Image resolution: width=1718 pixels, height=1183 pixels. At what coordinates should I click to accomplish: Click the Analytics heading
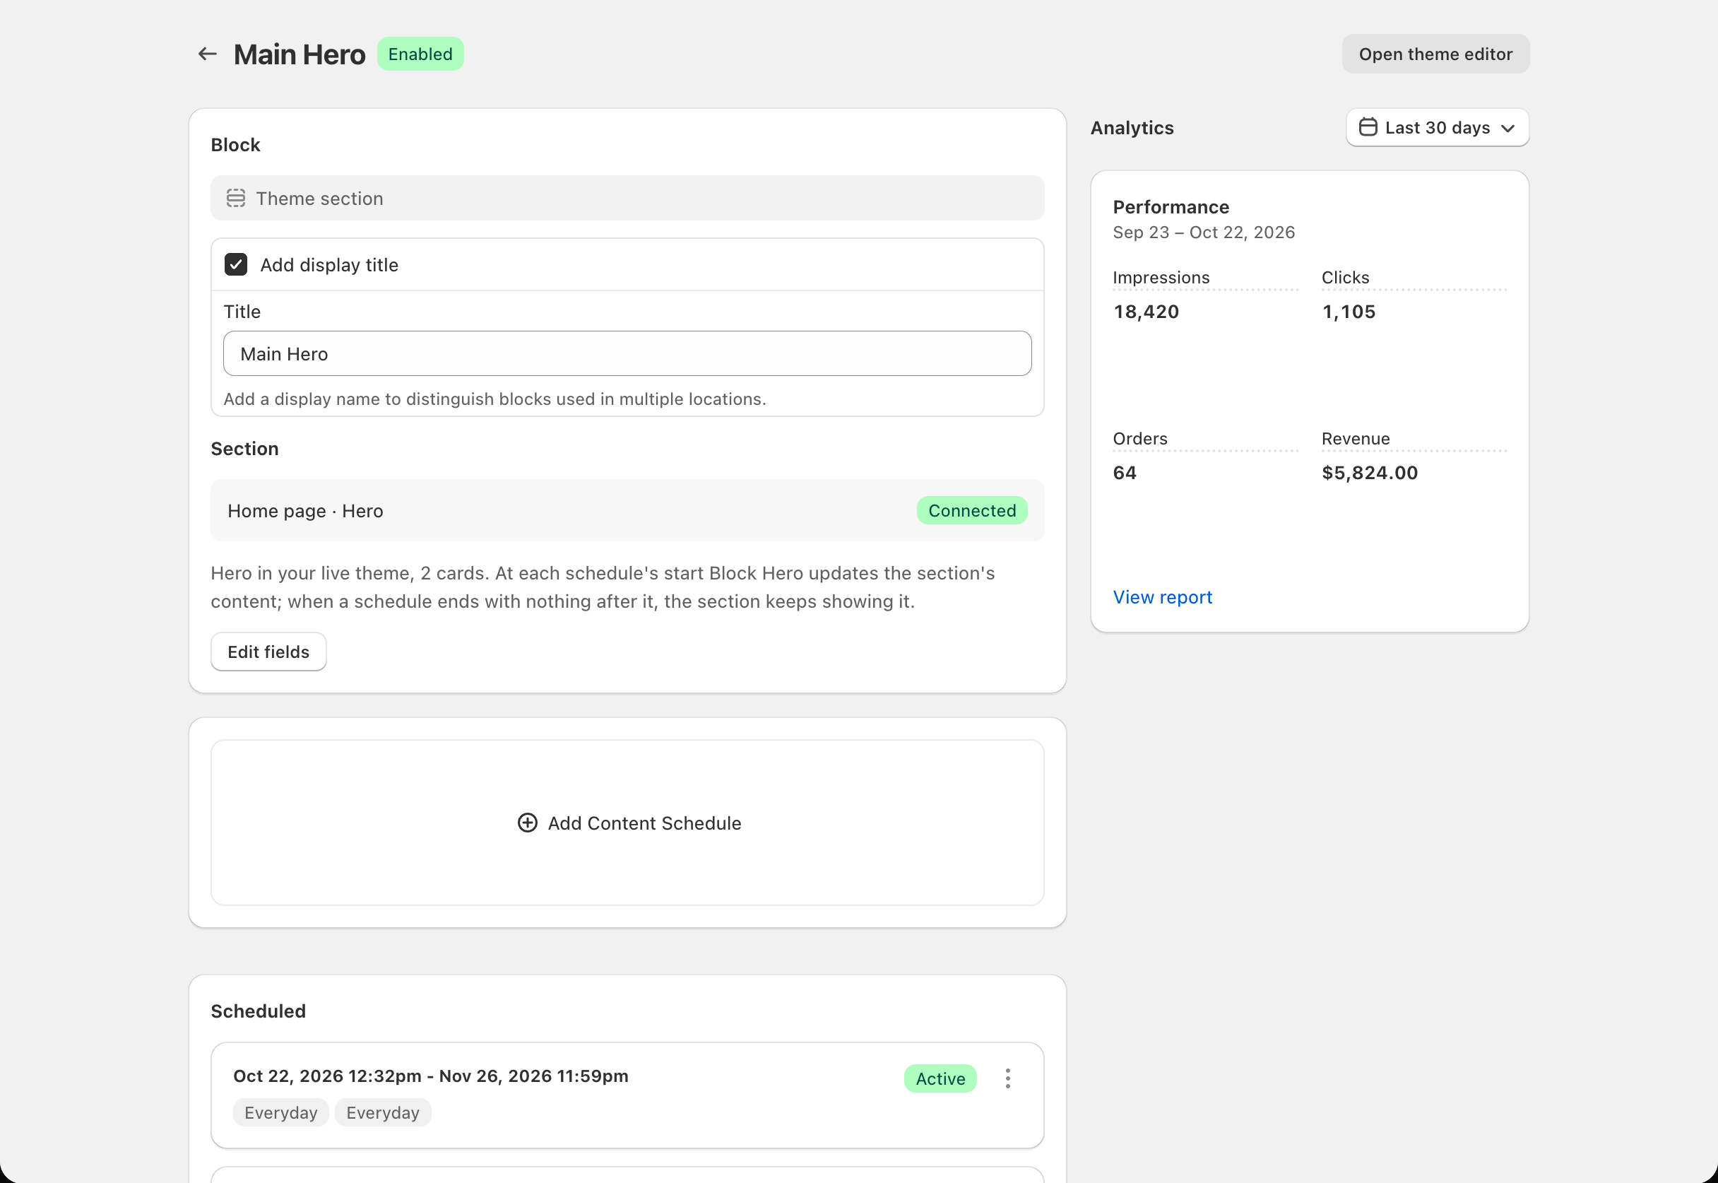[x=1132, y=128]
